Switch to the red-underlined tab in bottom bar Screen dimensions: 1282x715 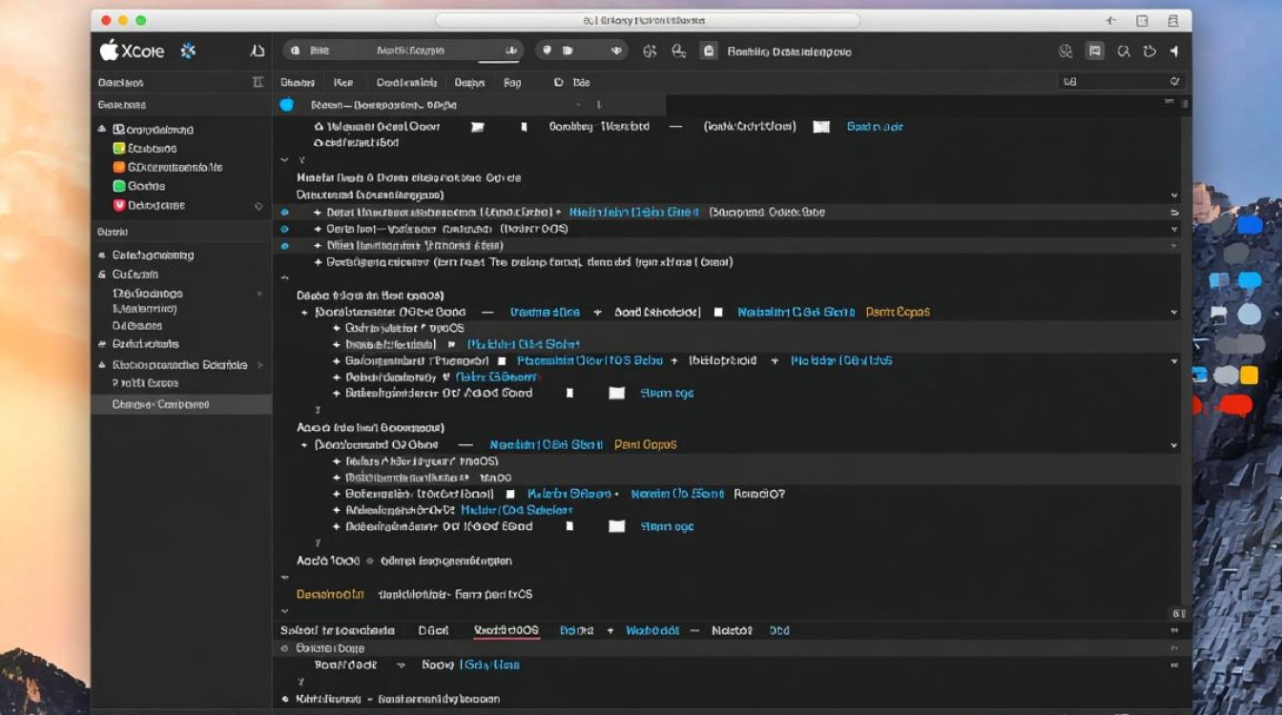(x=507, y=630)
